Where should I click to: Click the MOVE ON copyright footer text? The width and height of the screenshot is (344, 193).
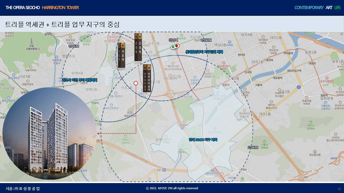[172, 188]
